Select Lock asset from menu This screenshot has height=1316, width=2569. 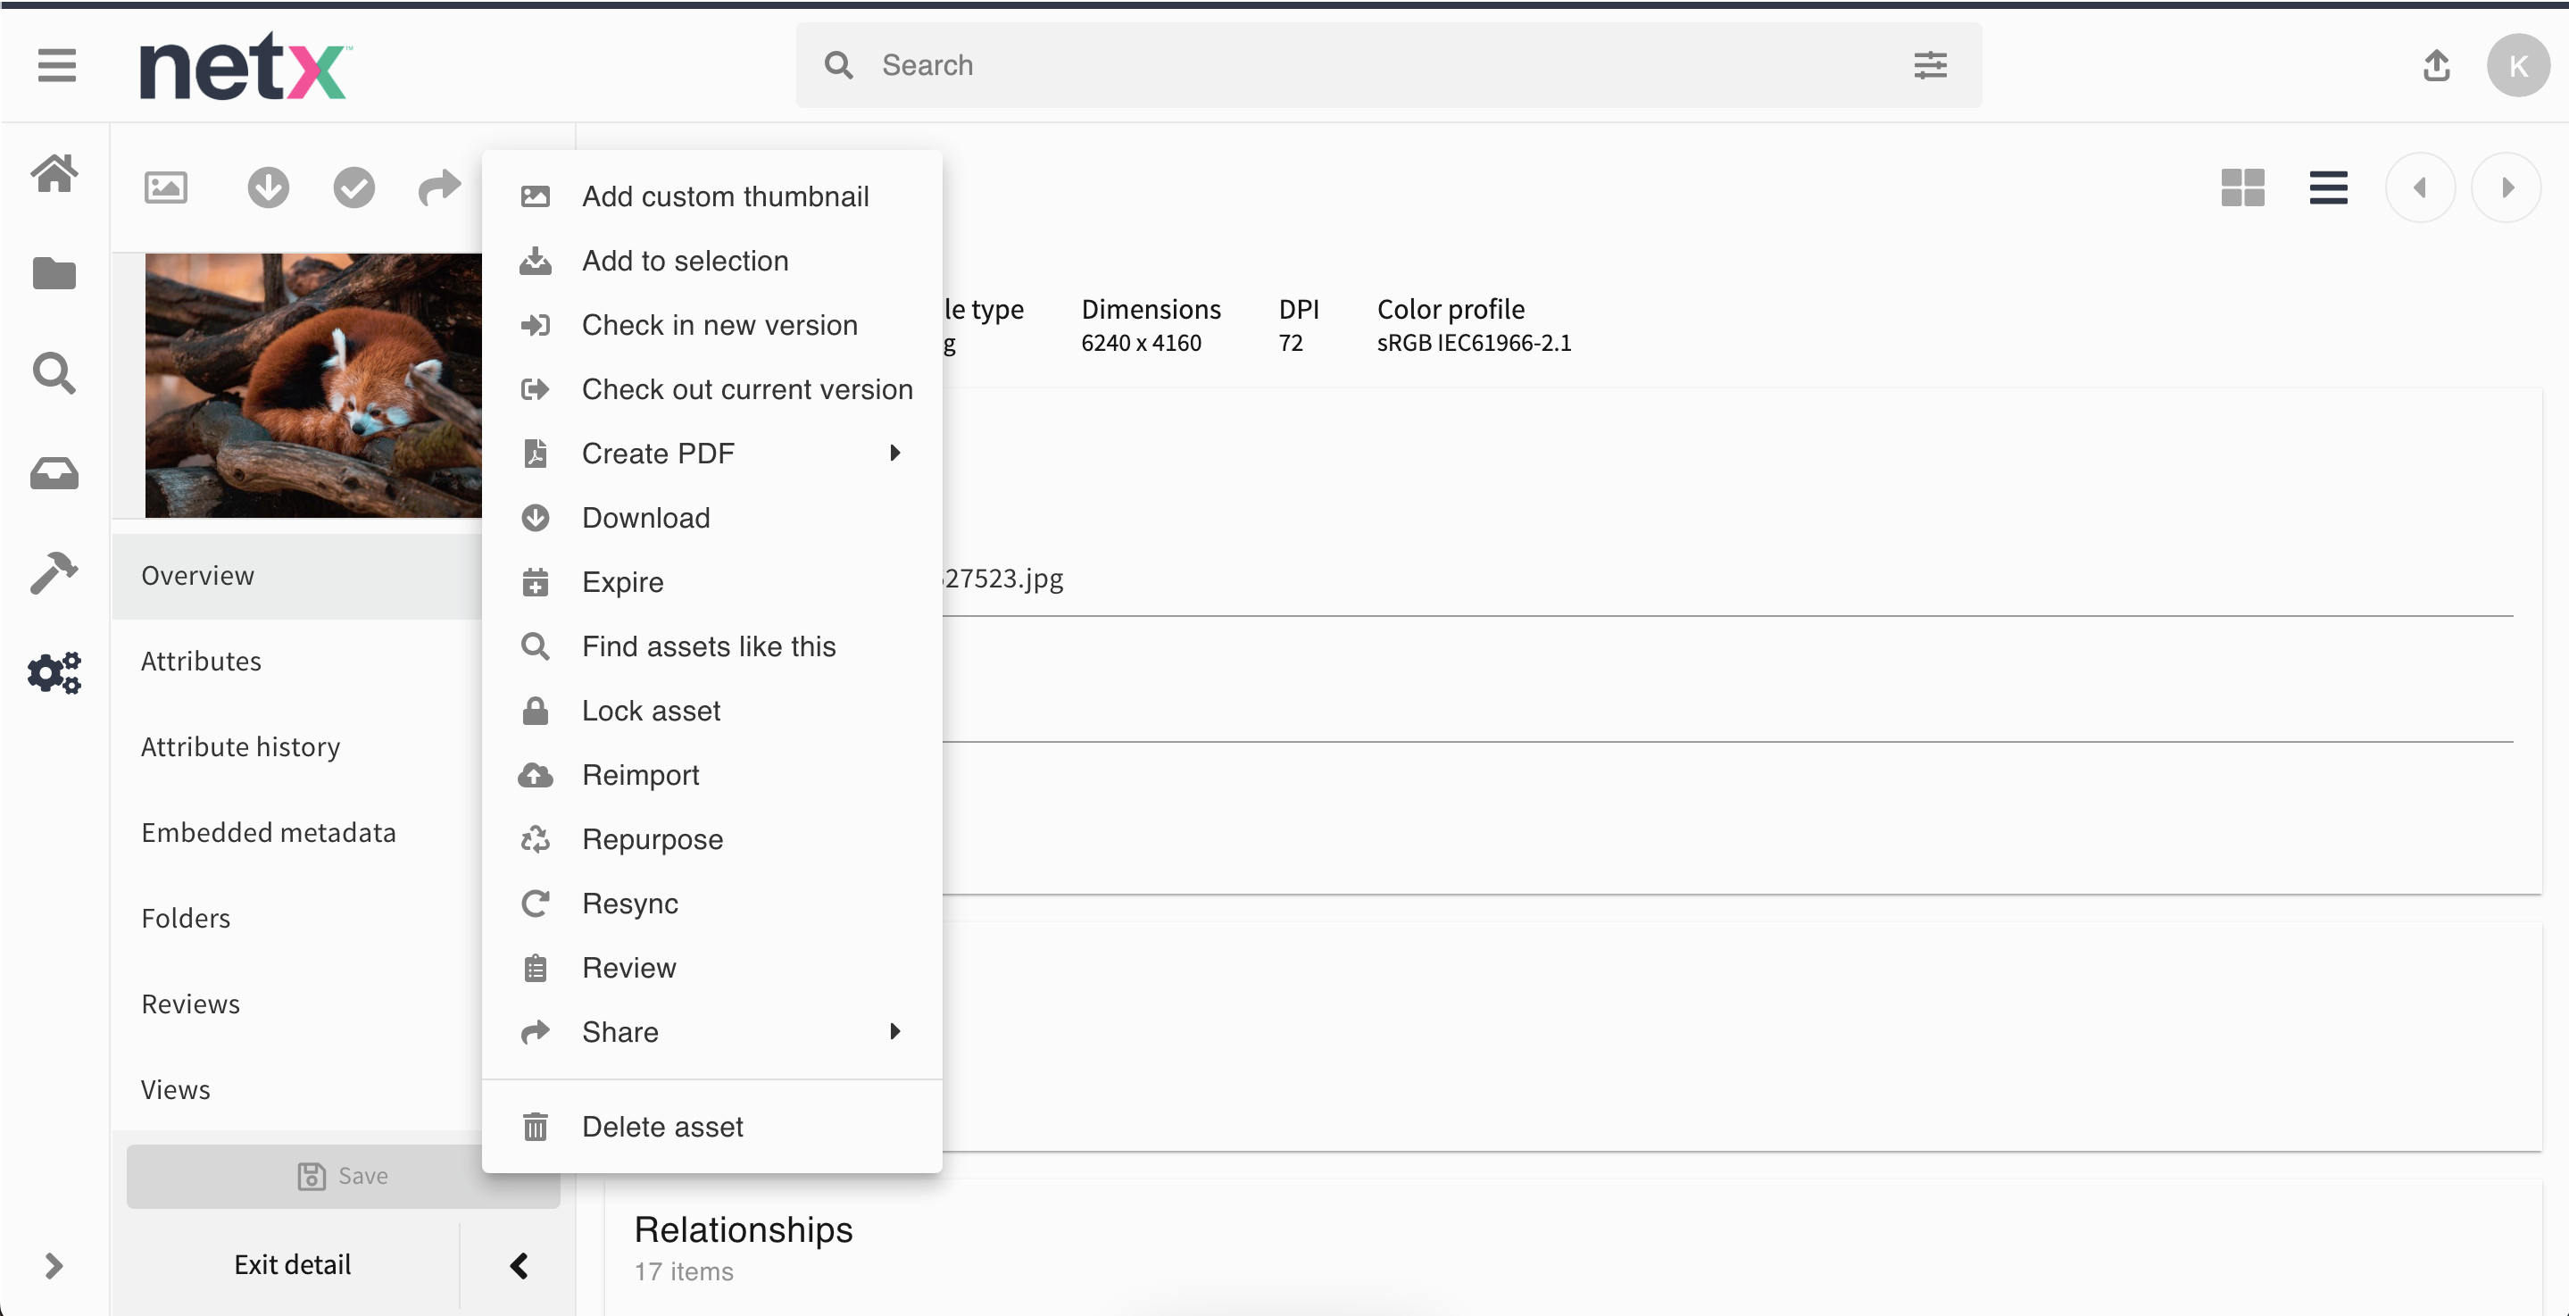[x=650, y=711]
